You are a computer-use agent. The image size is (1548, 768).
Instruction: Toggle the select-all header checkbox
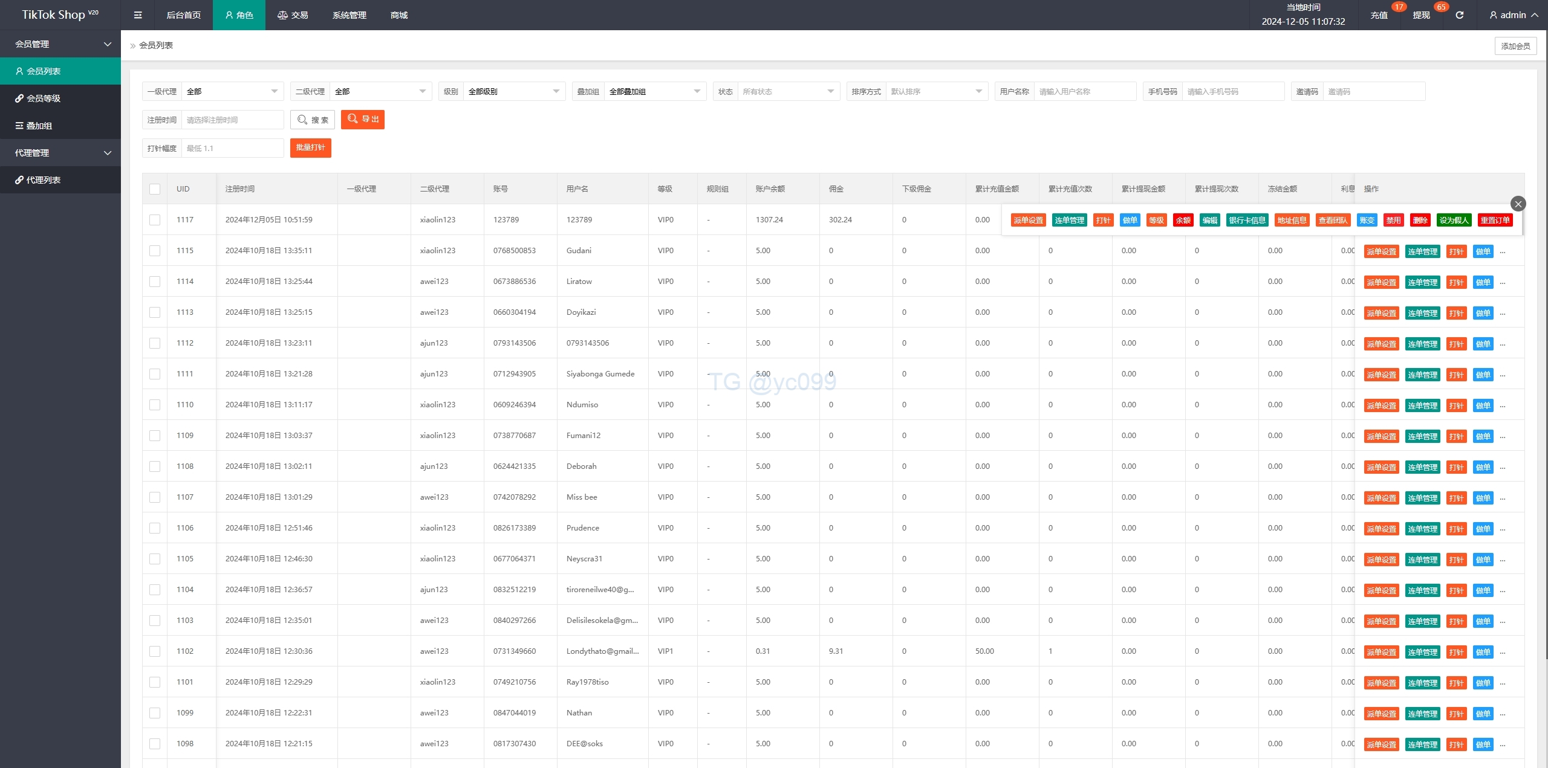[155, 189]
